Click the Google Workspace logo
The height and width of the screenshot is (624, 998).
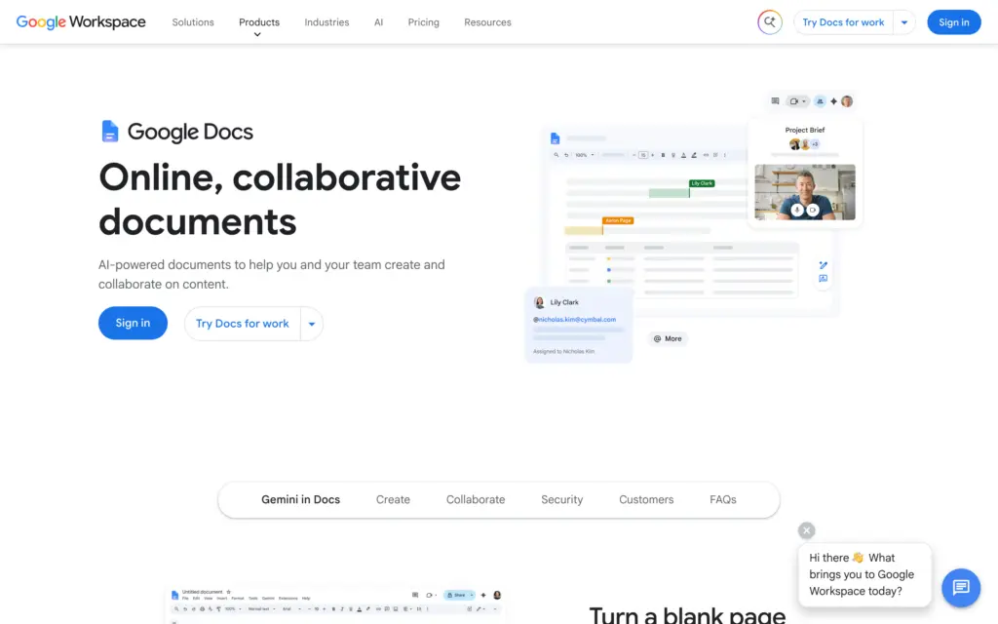pyautogui.click(x=81, y=21)
